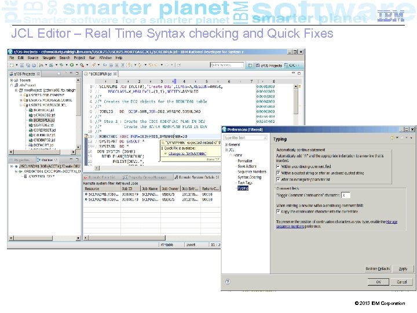
Task: Select the SCRE8PLN.jcl file in tree
Action: pos(44,121)
